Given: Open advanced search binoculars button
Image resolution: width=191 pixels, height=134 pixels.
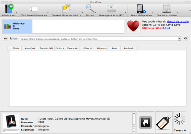Looking at the screenshot, I should tap(6, 39).
